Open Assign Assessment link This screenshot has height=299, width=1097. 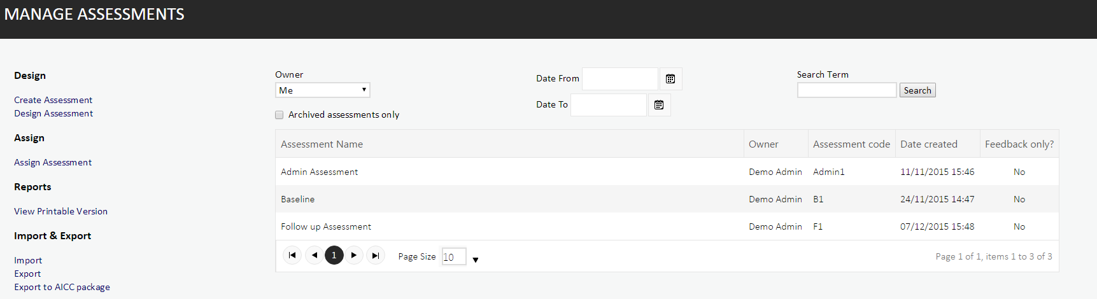click(x=53, y=162)
